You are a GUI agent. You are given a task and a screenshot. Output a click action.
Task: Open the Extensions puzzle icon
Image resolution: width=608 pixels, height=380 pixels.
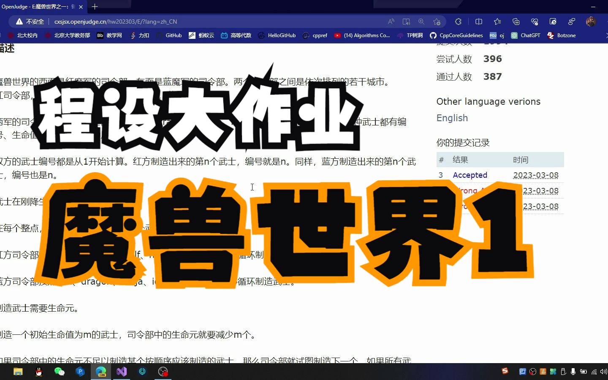(458, 22)
